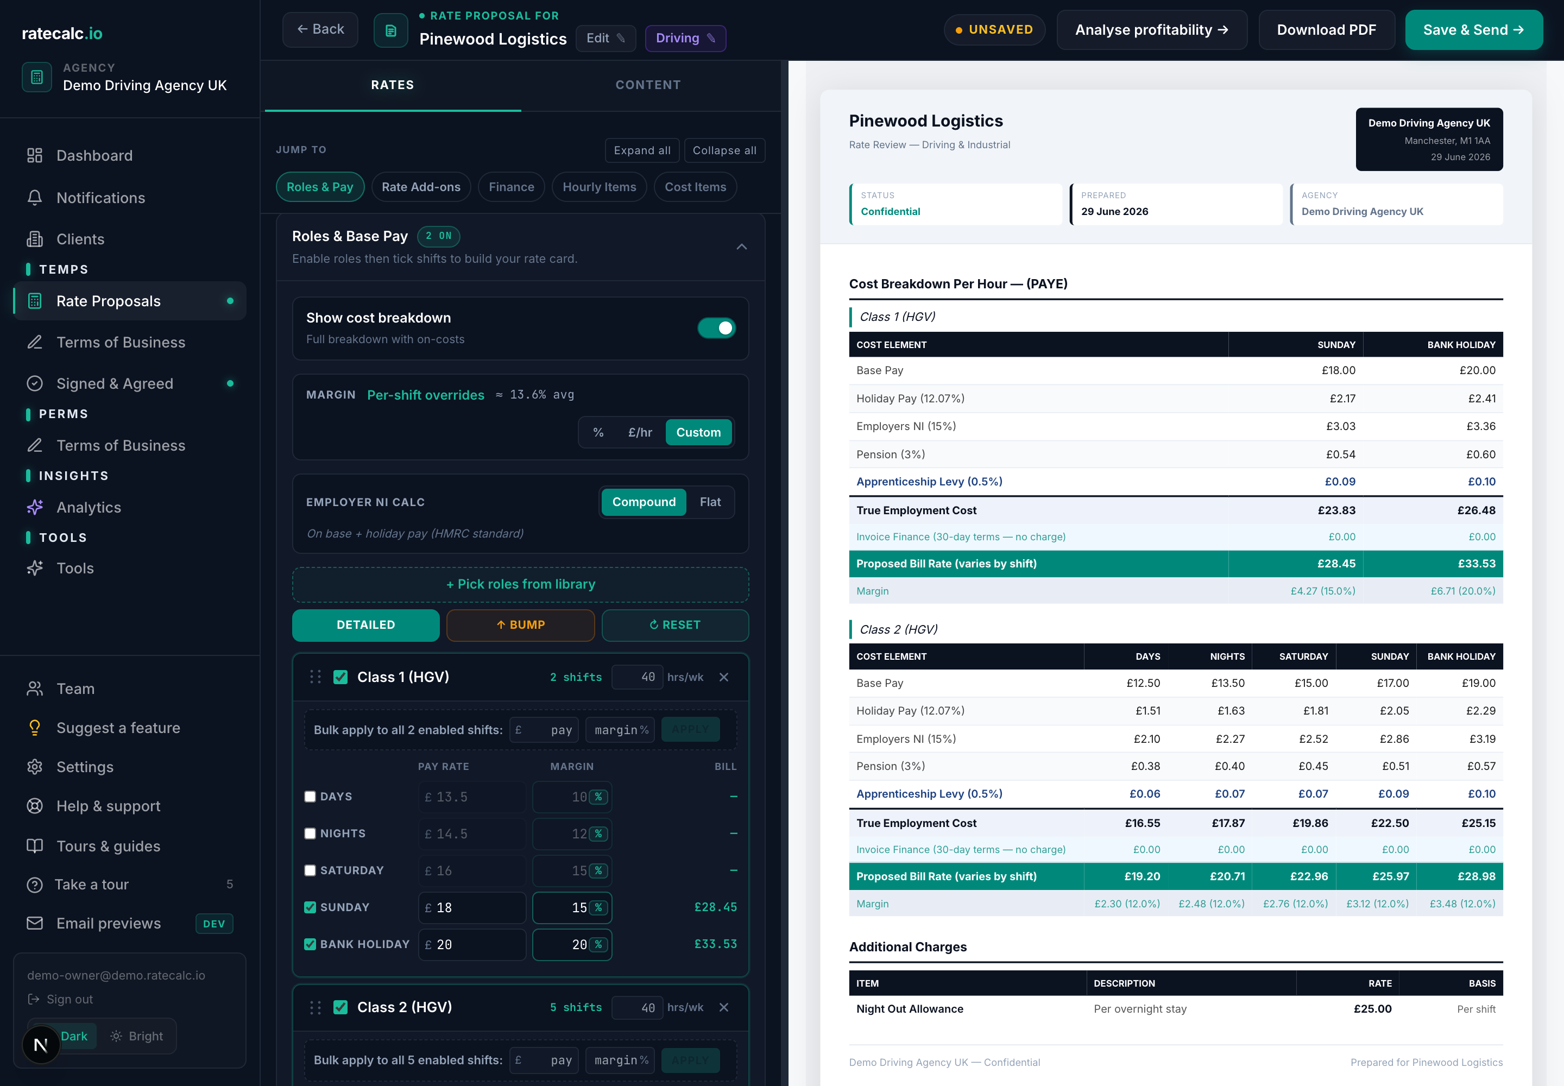The image size is (1564, 1086).
Task: Uncheck Class 2 (HGV) role checkbox
Action: coord(340,1007)
